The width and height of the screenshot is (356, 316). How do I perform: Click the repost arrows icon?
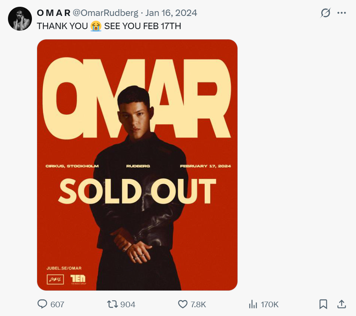112,304
